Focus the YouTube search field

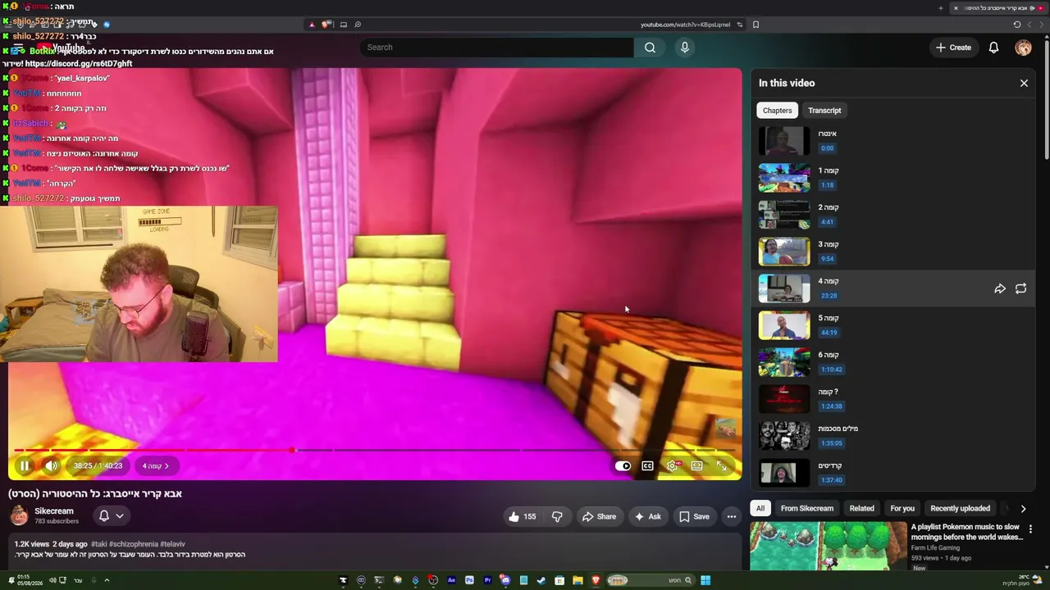coord(496,48)
